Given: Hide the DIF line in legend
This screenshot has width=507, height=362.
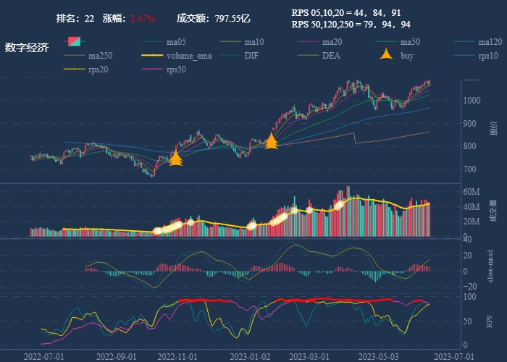Looking at the screenshot, I should point(251,56).
